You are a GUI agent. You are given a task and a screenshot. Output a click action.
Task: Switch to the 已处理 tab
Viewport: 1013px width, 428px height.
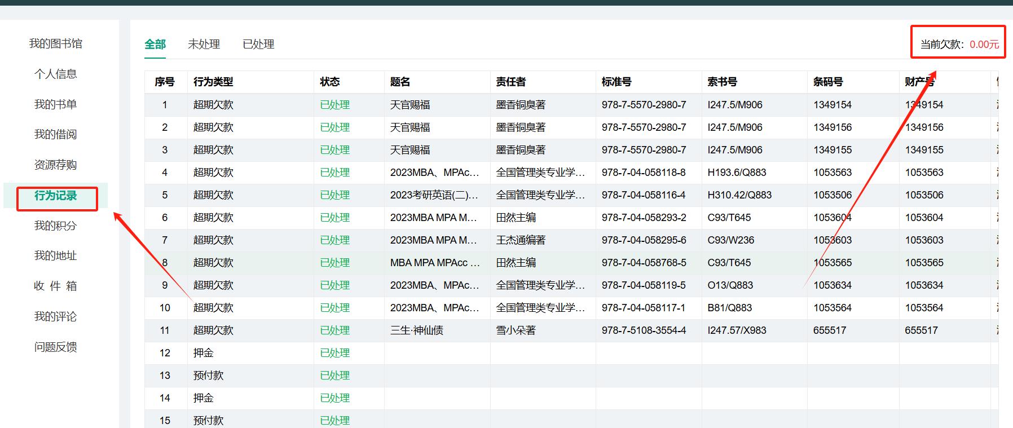[258, 44]
